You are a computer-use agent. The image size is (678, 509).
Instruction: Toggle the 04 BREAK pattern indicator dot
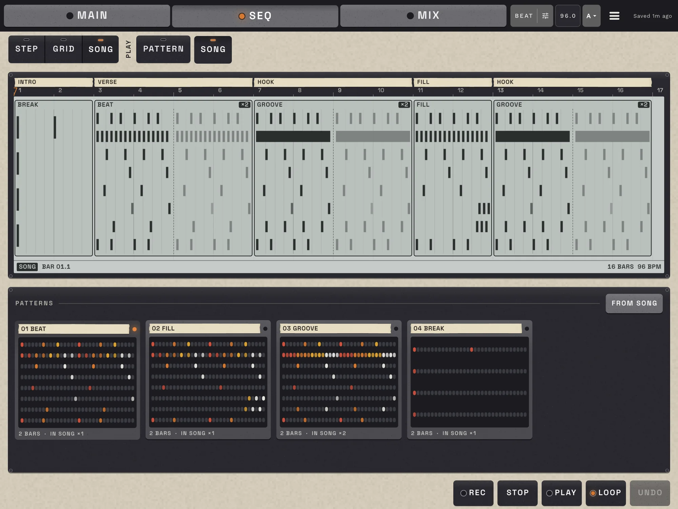pos(527,328)
